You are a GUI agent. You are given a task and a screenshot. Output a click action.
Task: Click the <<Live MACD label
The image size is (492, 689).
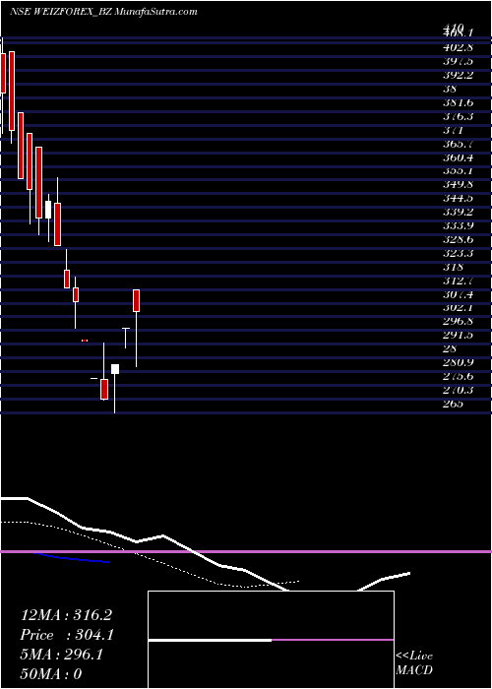(x=414, y=662)
